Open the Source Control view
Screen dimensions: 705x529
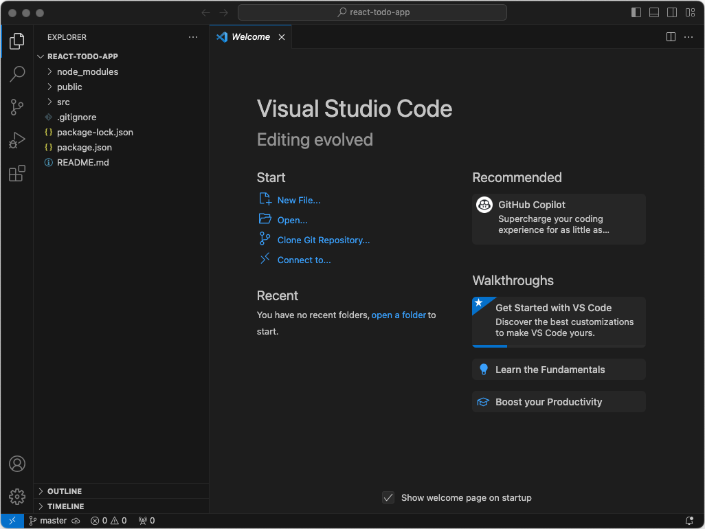(17, 107)
